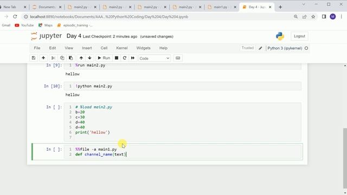The image size is (347, 195).
Task: Interrupt the kernel with stop icon
Action: point(117,58)
